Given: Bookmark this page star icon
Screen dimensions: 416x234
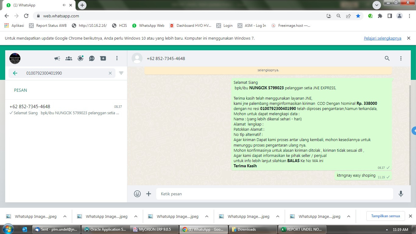Looking at the screenshot, I should click(358, 16).
